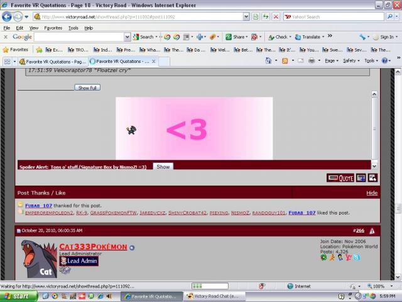402x302 pixels.
Task: Hide the Post Thanks / Like section
Action: point(372,193)
